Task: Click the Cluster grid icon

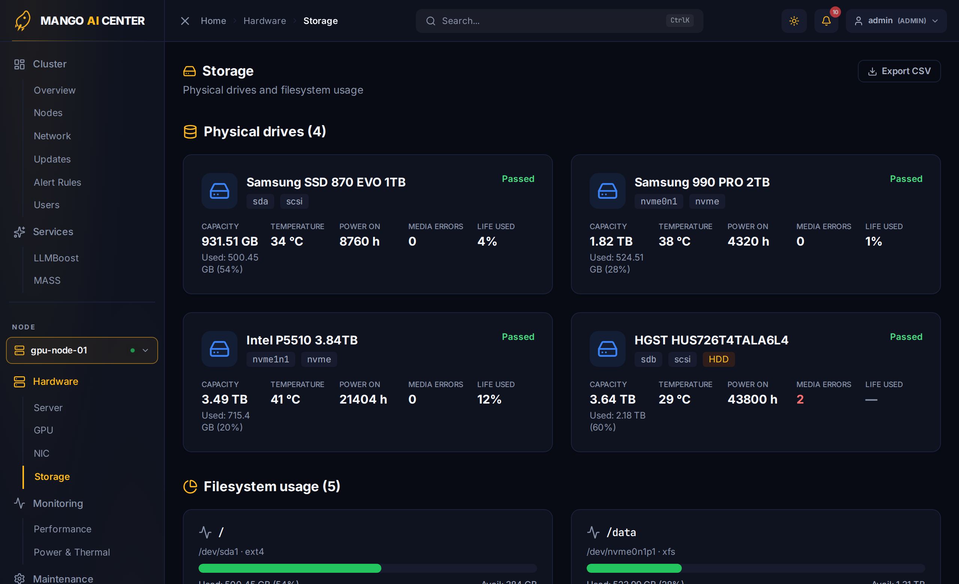Action: tap(19, 64)
